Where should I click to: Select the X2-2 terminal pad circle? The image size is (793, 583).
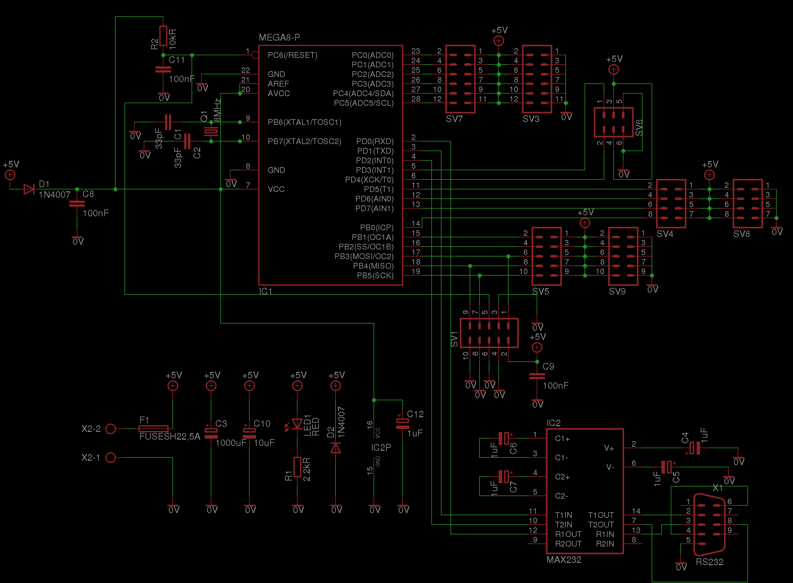[111, 429]
